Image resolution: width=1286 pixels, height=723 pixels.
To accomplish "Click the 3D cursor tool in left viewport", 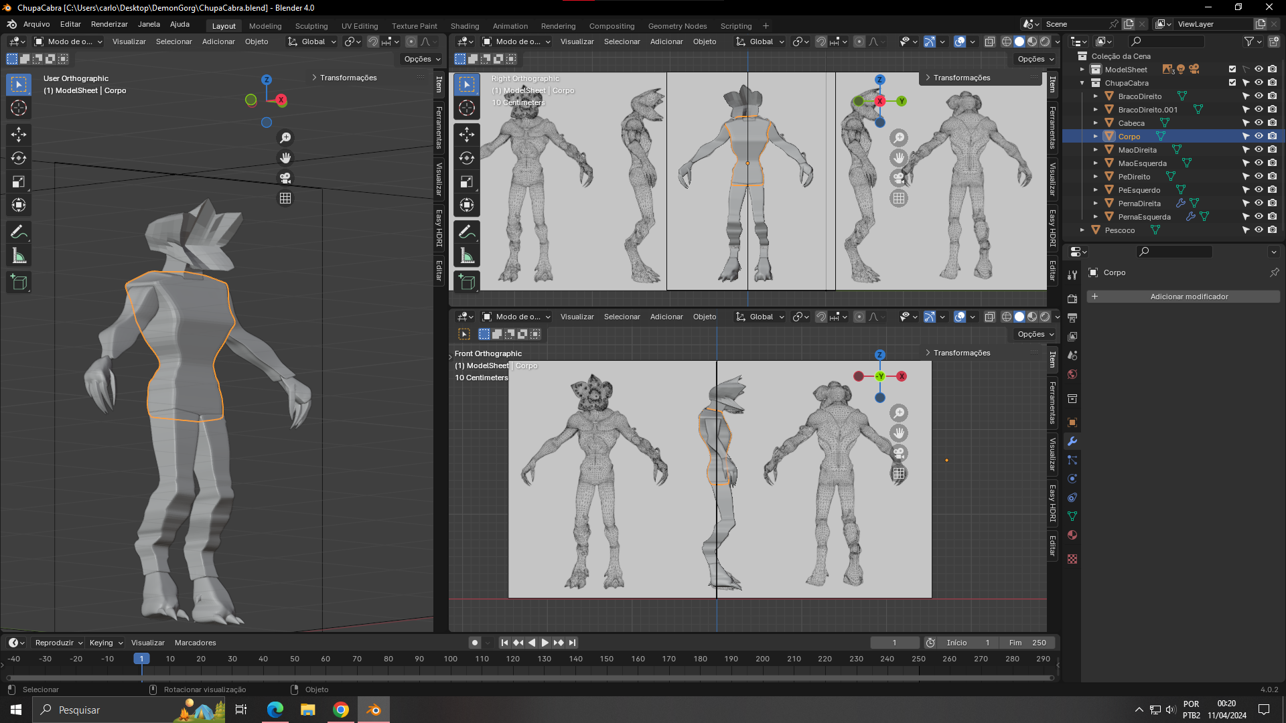I will 19,108.
